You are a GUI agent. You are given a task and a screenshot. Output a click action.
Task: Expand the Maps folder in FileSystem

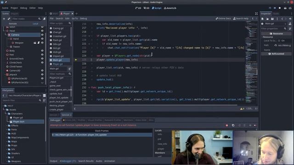pos(7,142)
